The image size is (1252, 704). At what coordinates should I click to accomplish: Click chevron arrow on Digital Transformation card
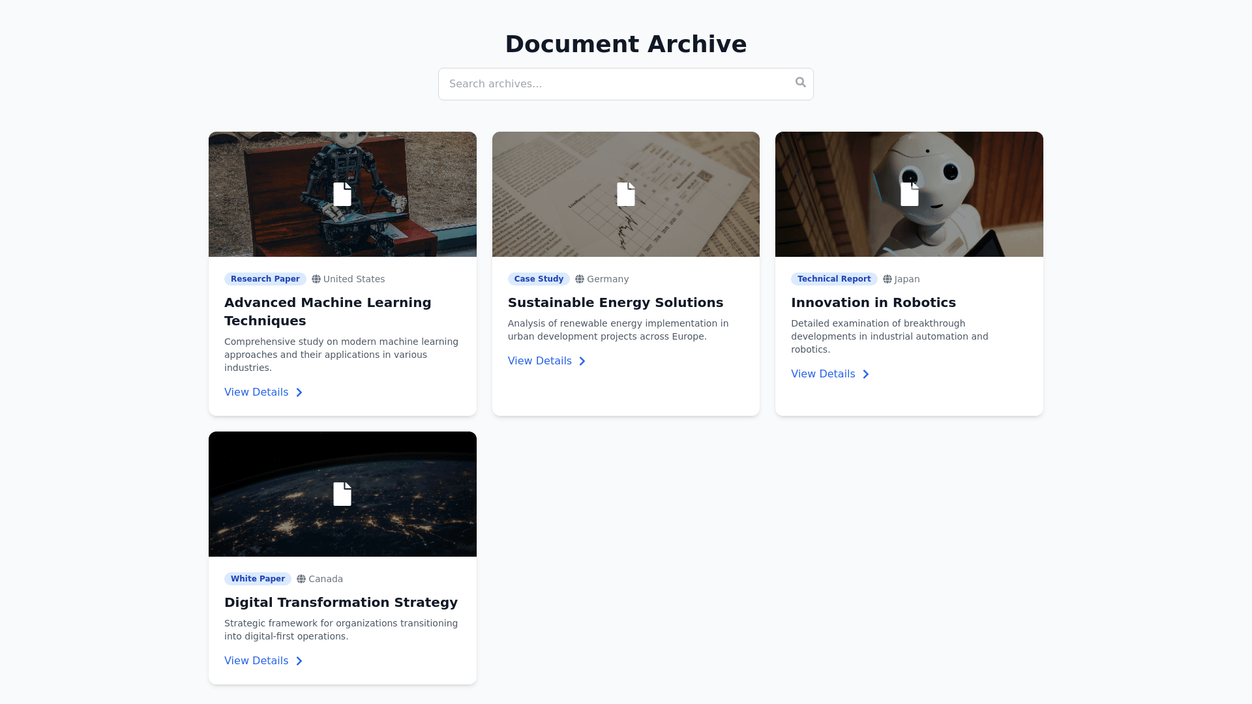pos(299,661)
